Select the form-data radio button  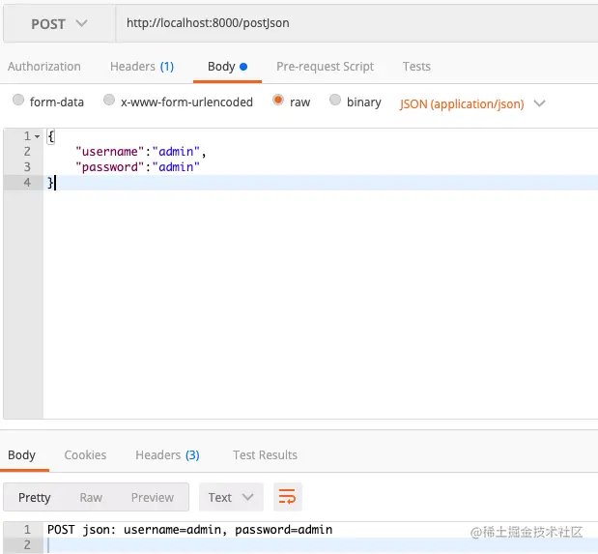tap(18, 100)
